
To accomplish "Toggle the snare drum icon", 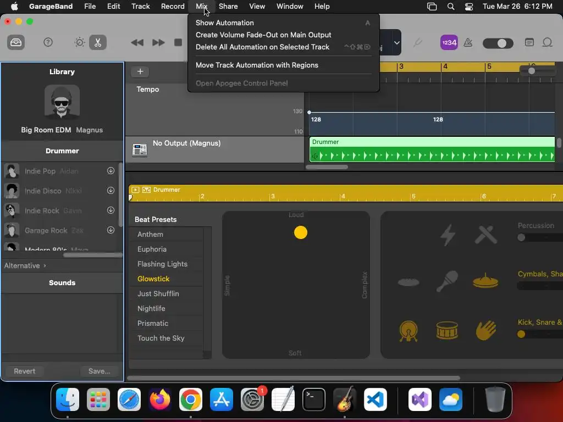I will click(x=447, y=330).
